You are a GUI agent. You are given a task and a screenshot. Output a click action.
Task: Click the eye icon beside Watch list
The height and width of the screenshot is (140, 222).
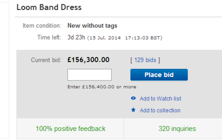pyautogui.click(x=133, y=98)
